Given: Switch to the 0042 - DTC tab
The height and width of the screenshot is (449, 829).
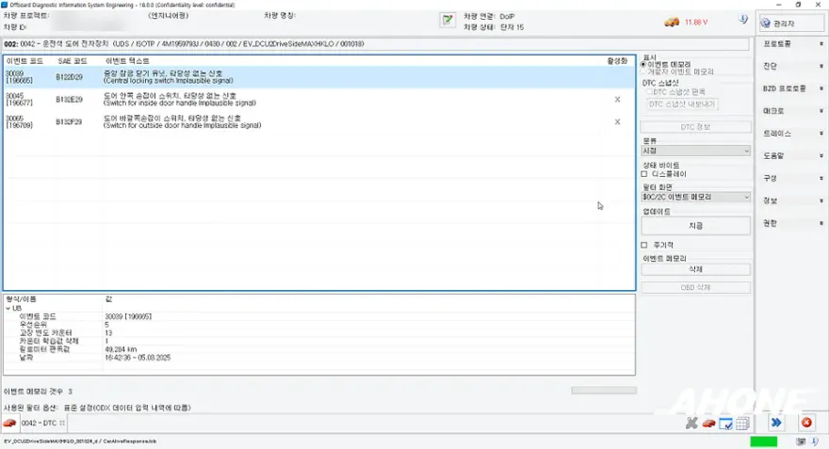Looking at the screenshot, I should click(x=42, y=424).
